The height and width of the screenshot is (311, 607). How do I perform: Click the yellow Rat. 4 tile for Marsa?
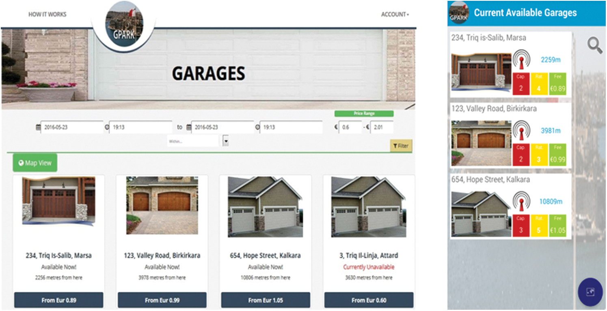click(x=539, y=84)
